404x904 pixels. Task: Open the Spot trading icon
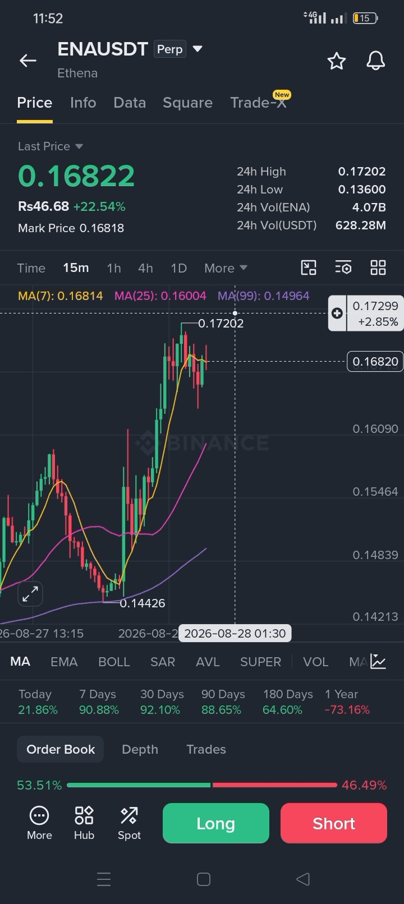129,823
